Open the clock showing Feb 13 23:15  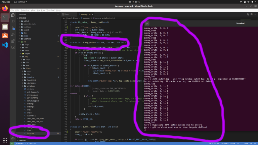134,2
